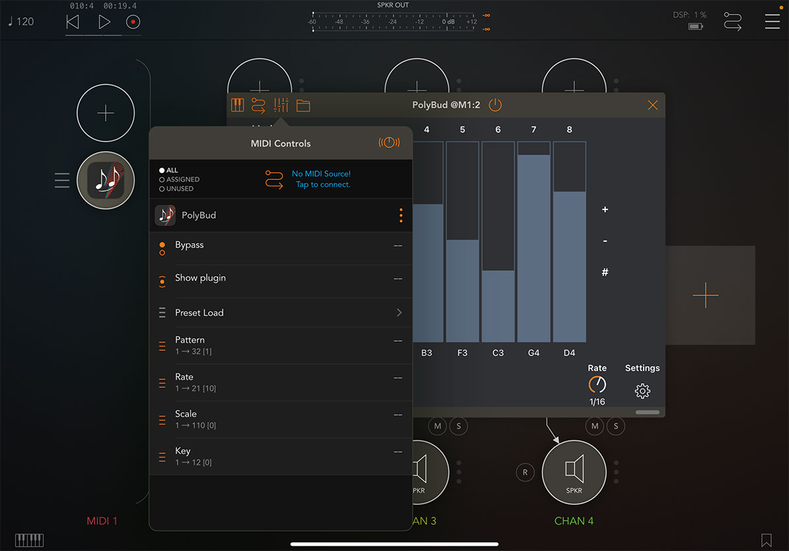Open the MIDI routing icon in plugin header
This screenshot has height=551, width=789.
258,105
